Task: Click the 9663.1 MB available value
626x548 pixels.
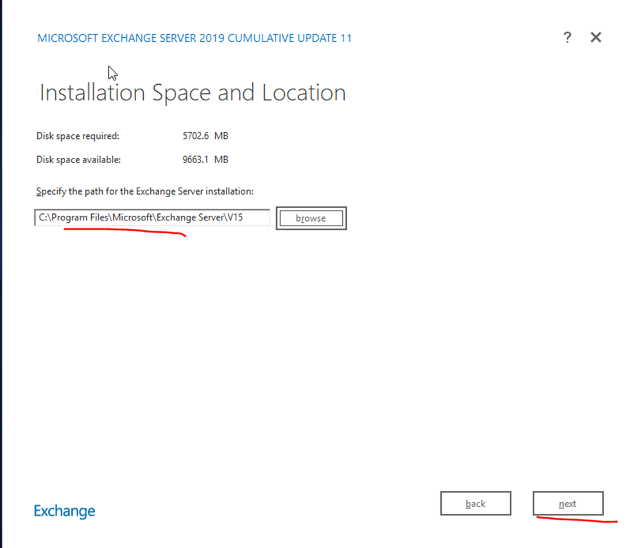Action: 205,159
